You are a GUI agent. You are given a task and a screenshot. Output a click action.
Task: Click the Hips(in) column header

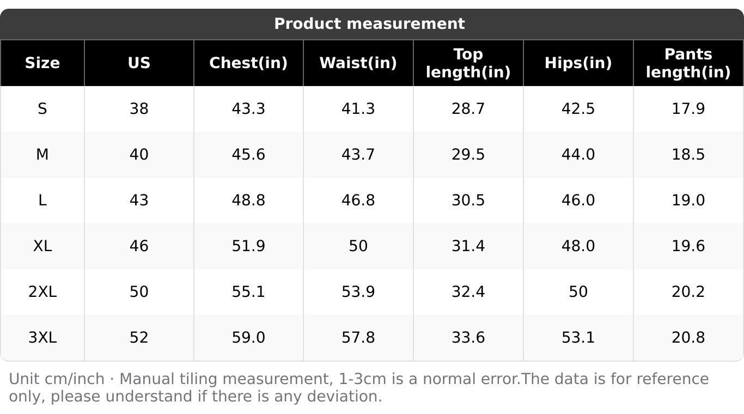point(578,63)
